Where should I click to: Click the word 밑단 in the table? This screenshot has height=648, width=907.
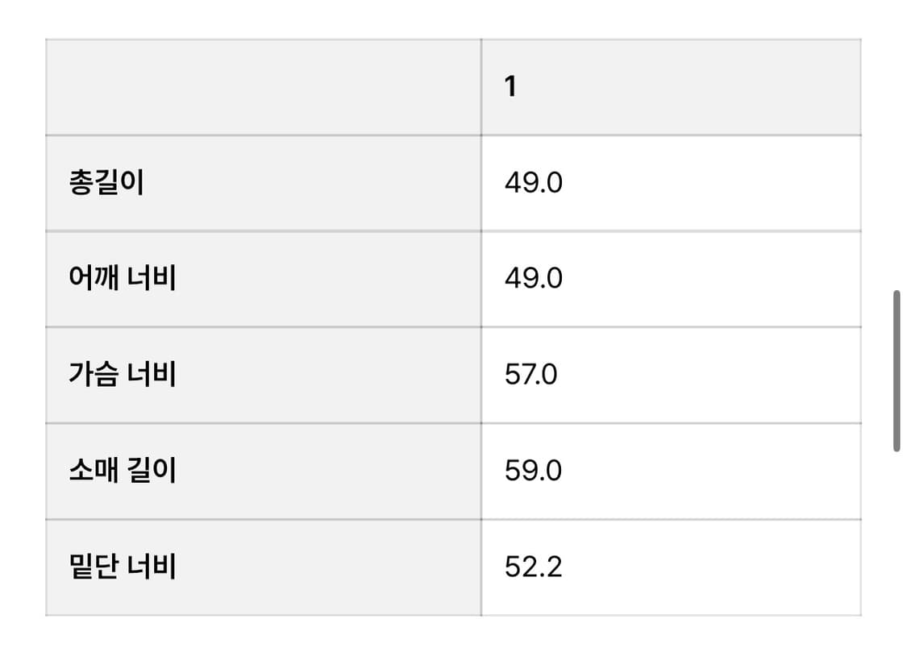coord(94,567)
